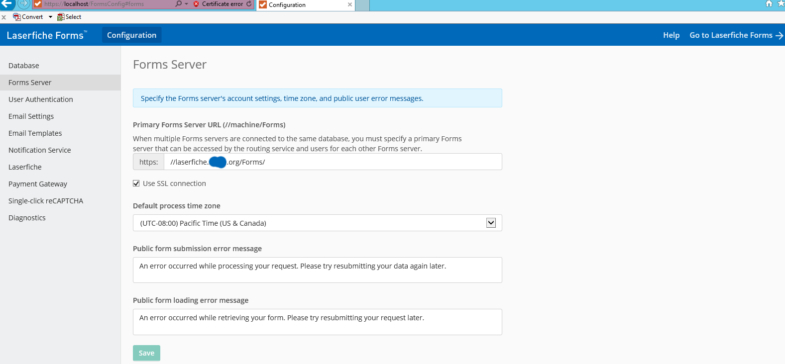Click the Forms Server page heading

click(170, 65)
